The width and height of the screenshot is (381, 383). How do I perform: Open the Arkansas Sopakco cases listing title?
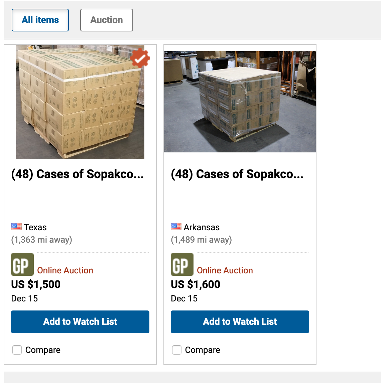[237, 174]
